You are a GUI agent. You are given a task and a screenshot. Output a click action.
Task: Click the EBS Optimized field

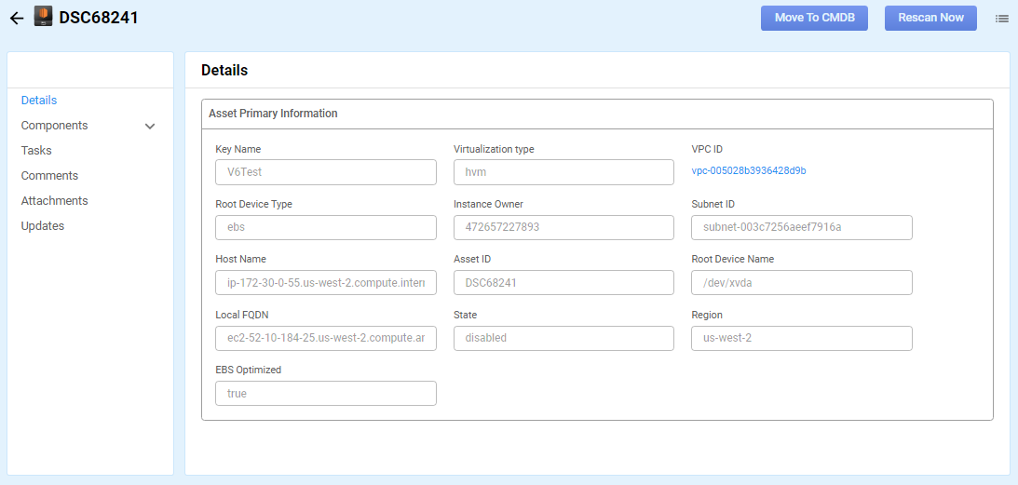click(x=325, y=394)
